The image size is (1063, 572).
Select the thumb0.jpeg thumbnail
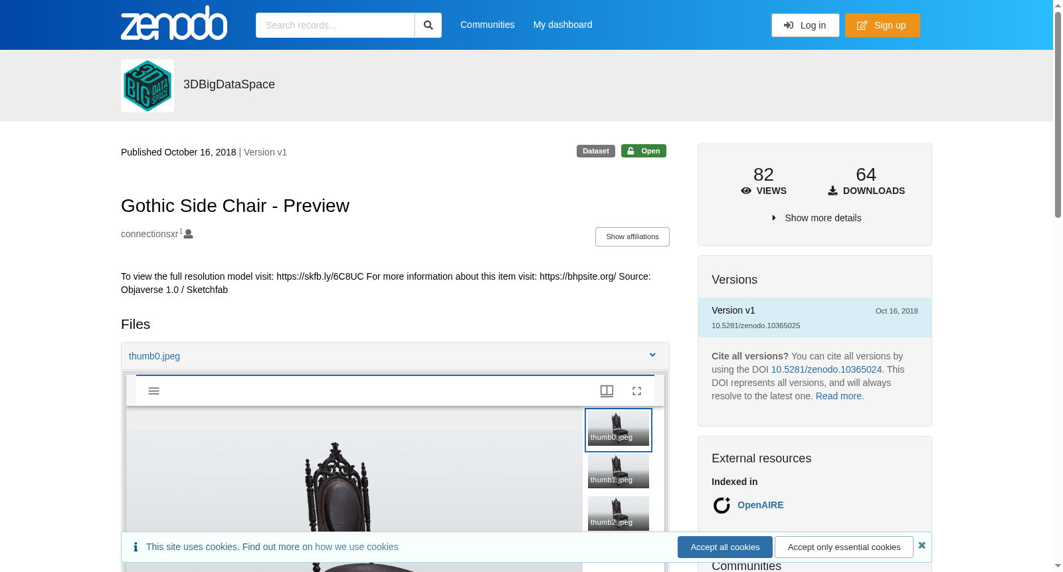point(619,430)
